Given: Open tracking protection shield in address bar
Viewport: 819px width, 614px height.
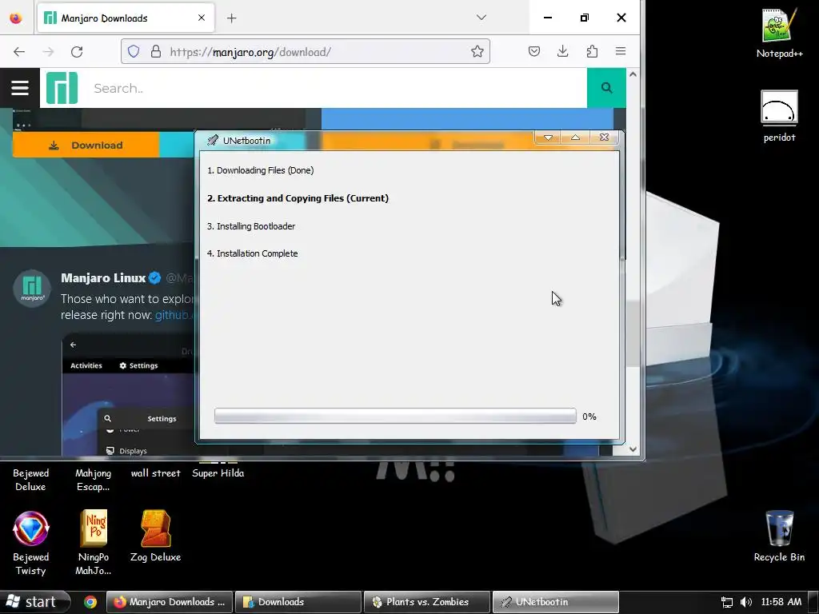Looking at the screenshot, I should (x=134, y=52).
